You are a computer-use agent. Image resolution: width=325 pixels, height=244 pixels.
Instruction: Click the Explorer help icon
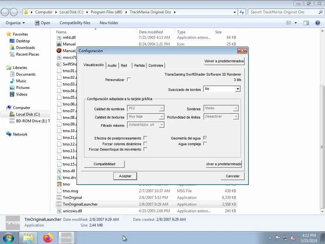(317, 23)
